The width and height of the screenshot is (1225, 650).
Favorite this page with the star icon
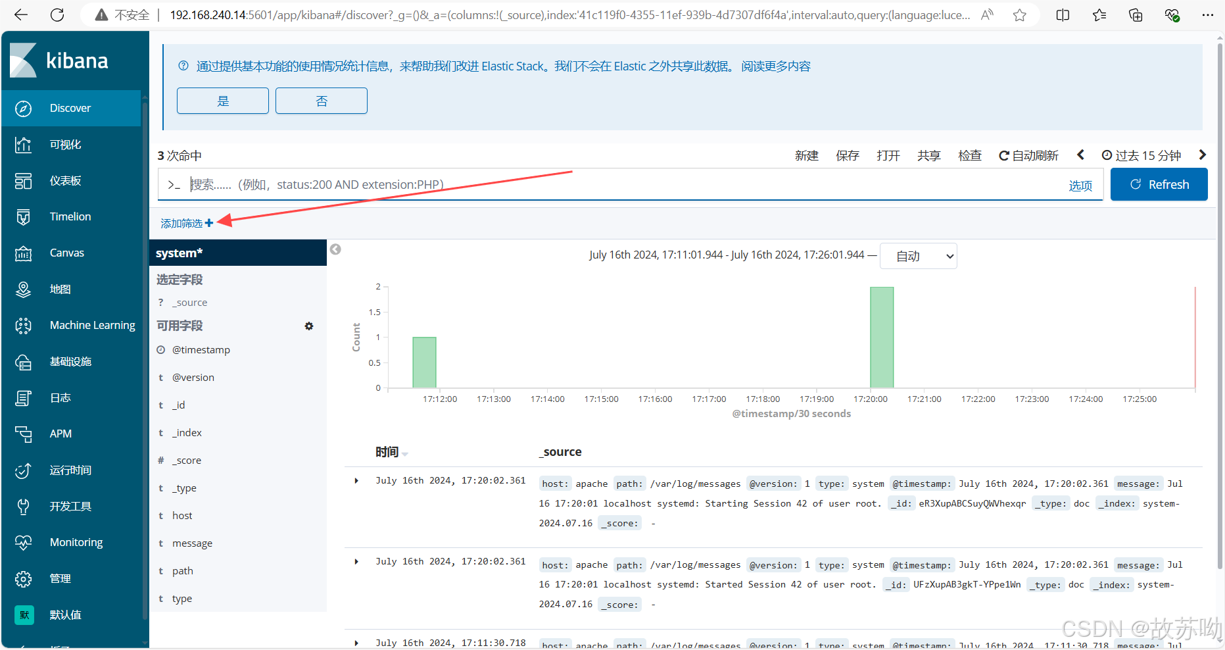pyautogui.click(x=1019, y=15)
